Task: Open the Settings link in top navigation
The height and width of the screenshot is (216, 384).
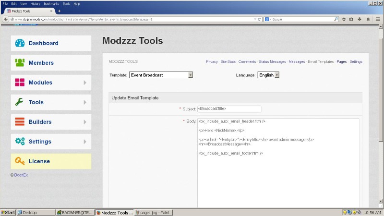Action: pyautogui.click(x=356, y=62)
